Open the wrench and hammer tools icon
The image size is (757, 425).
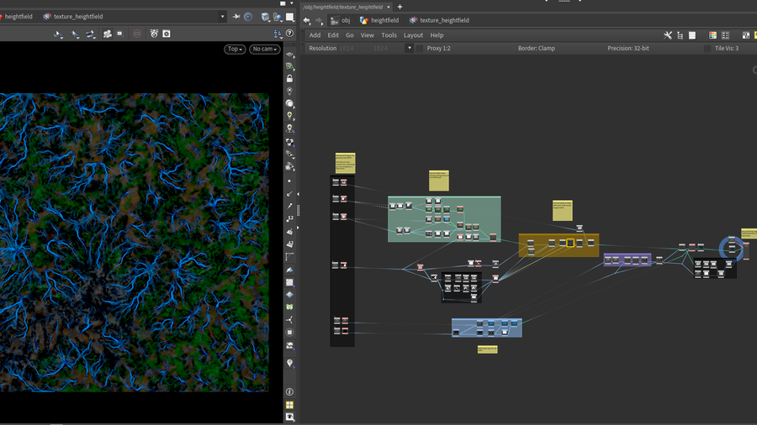click(x=668, y=35)
